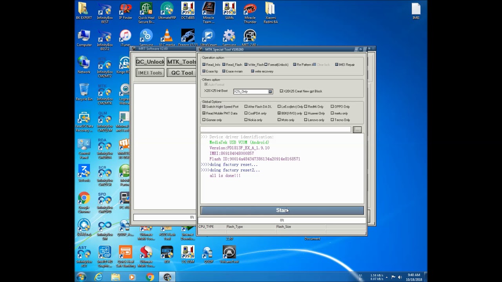Viewport: 502px width, 282px height.
Task: Tick the IMEI Repair checkbox
Action: [x=336, y=65]
